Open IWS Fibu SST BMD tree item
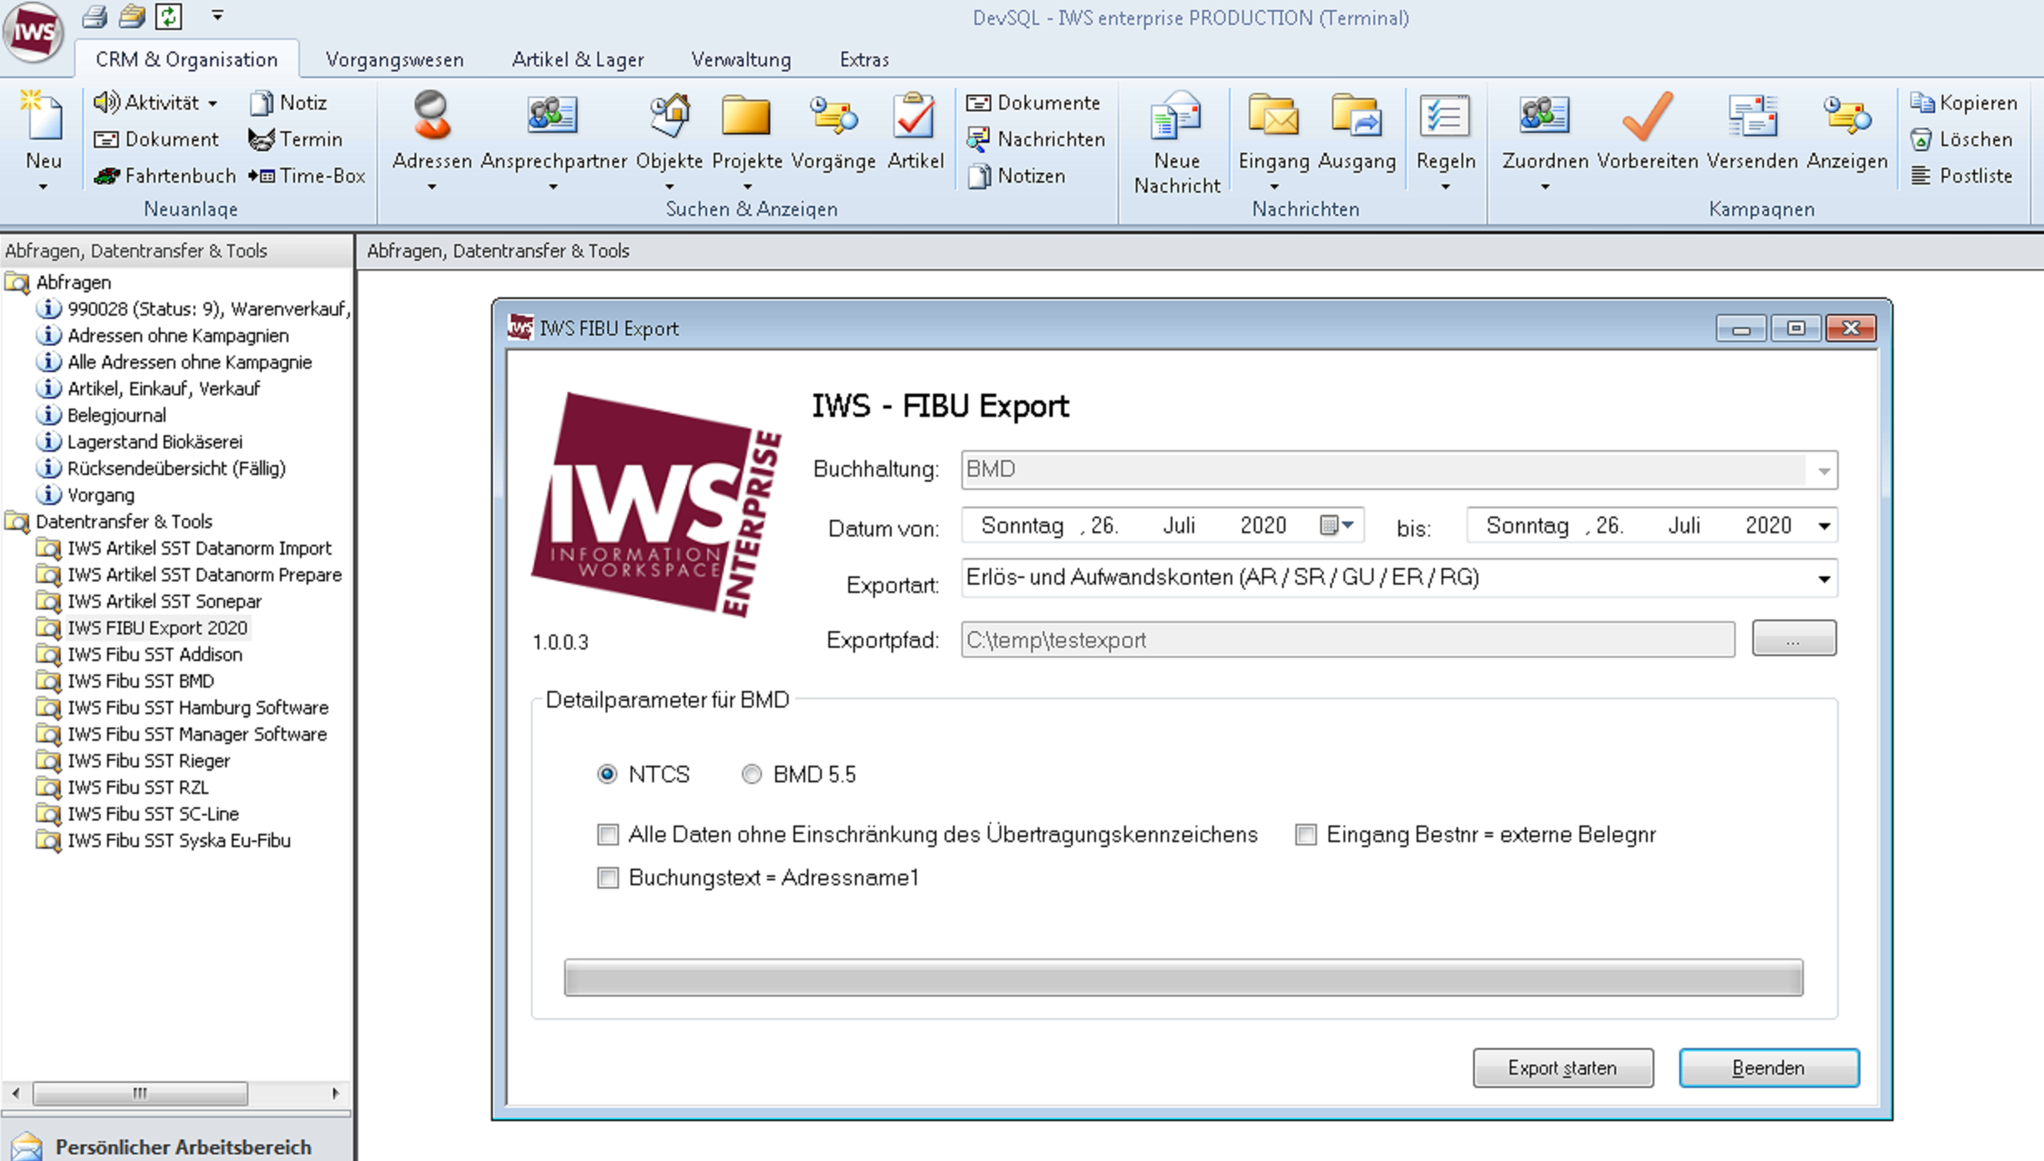2044x1161 pixels. [x=140, y=681]
